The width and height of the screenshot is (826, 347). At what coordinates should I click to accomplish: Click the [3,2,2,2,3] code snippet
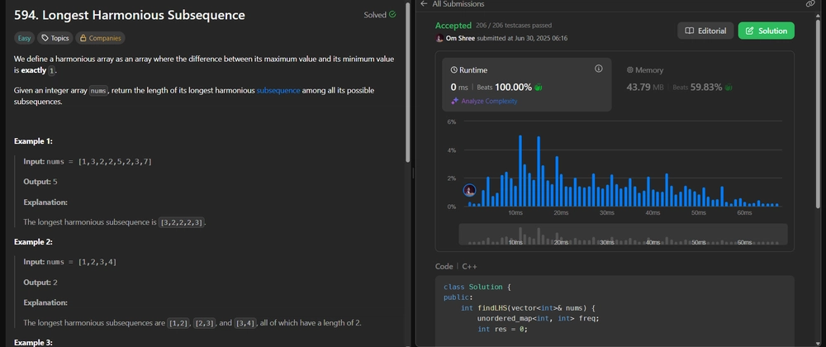181,222
